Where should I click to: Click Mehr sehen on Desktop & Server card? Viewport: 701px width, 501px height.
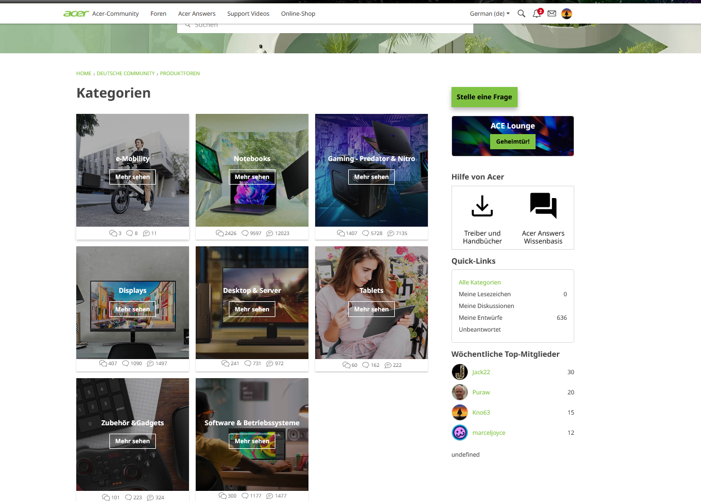(252, 309)
